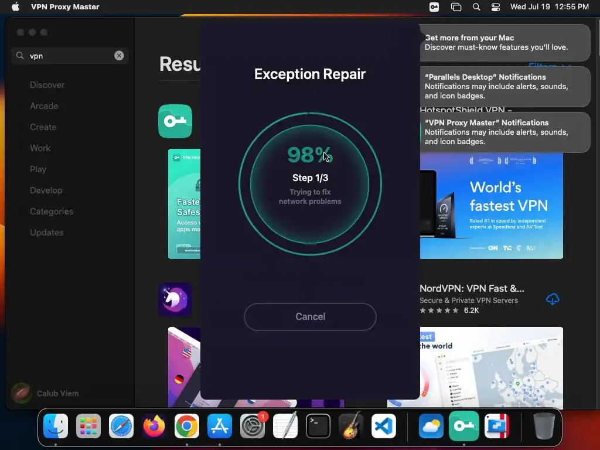
Task: Click the date and time in menu bar
Action: (550, 7)
